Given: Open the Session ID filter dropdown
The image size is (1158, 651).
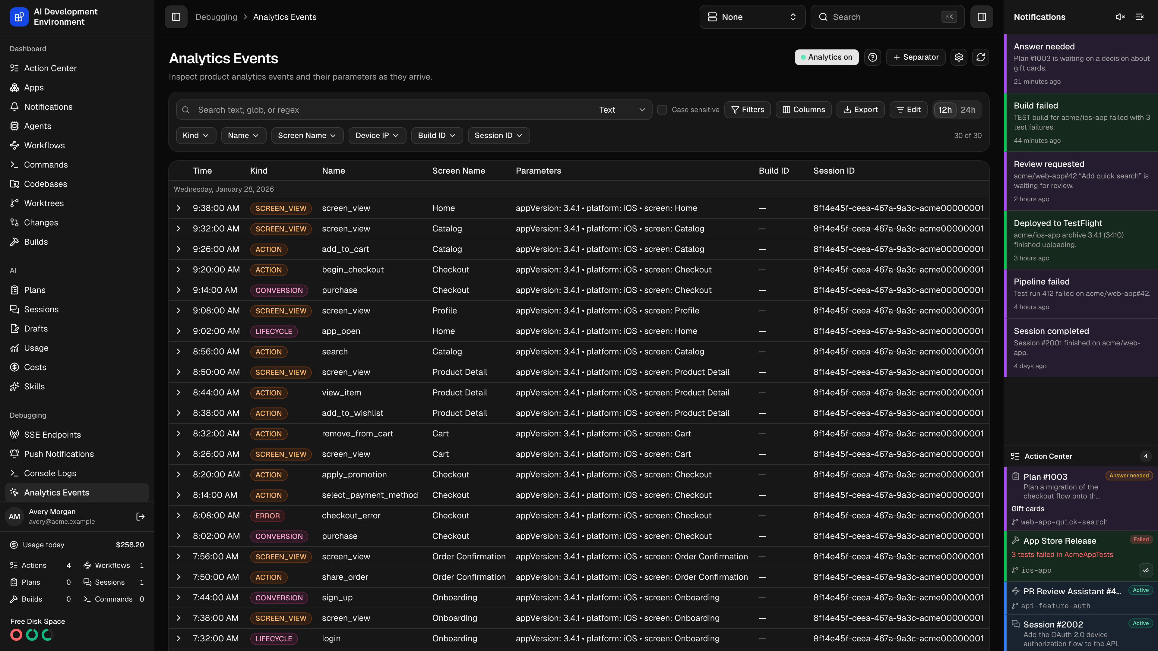Looking at the screenshot, I should point(498,135).
